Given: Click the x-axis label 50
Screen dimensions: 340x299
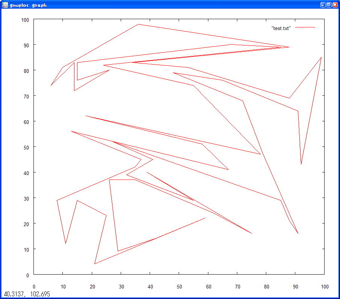Looking at the screenshot, I should point(179,287).
